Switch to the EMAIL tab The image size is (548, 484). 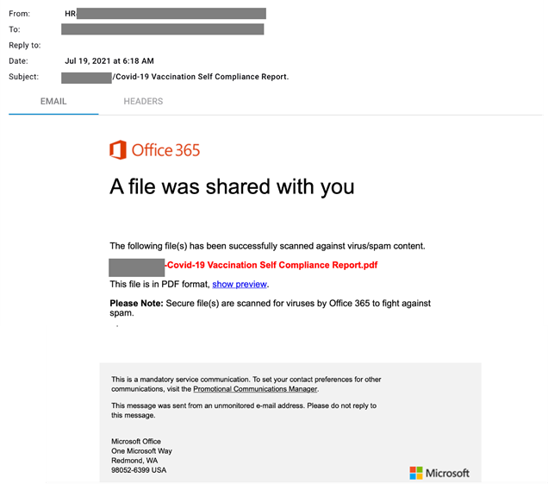53,102
